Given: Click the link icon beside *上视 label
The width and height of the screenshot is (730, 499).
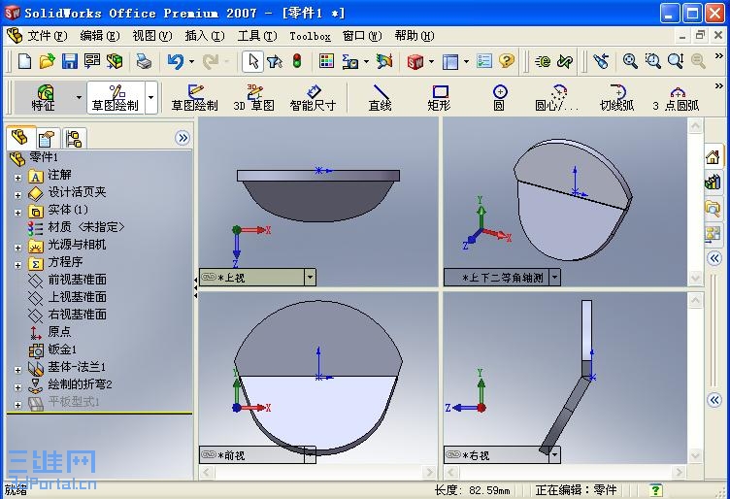Looking at the screenshot, I should tap(209, 277).
